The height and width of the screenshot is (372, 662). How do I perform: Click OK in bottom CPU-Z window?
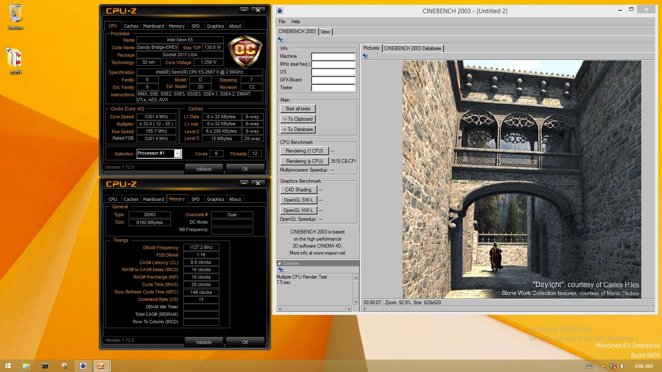tap(245, 342)
